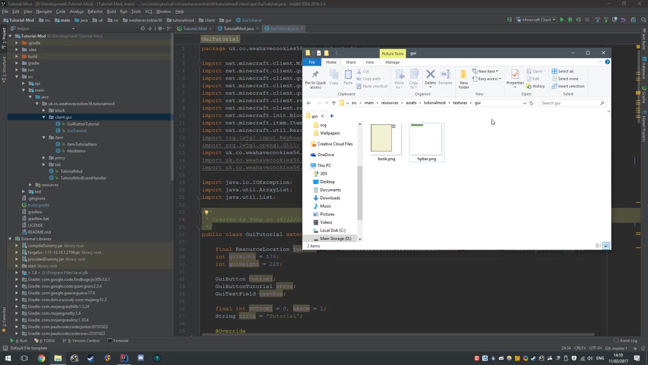This screenshot has width=648, height=365.
Task: Click the textures breadcrumb in address bar
Action: 460,103
